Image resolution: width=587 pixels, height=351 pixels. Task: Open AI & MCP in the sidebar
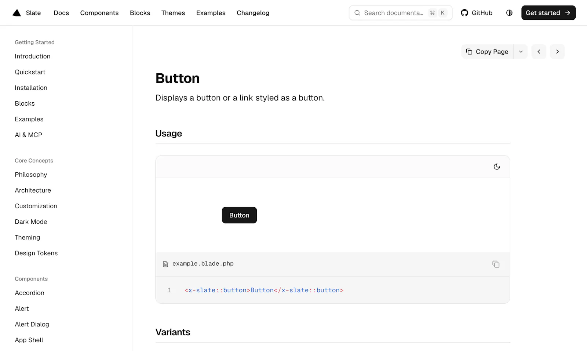click(29, 135)
